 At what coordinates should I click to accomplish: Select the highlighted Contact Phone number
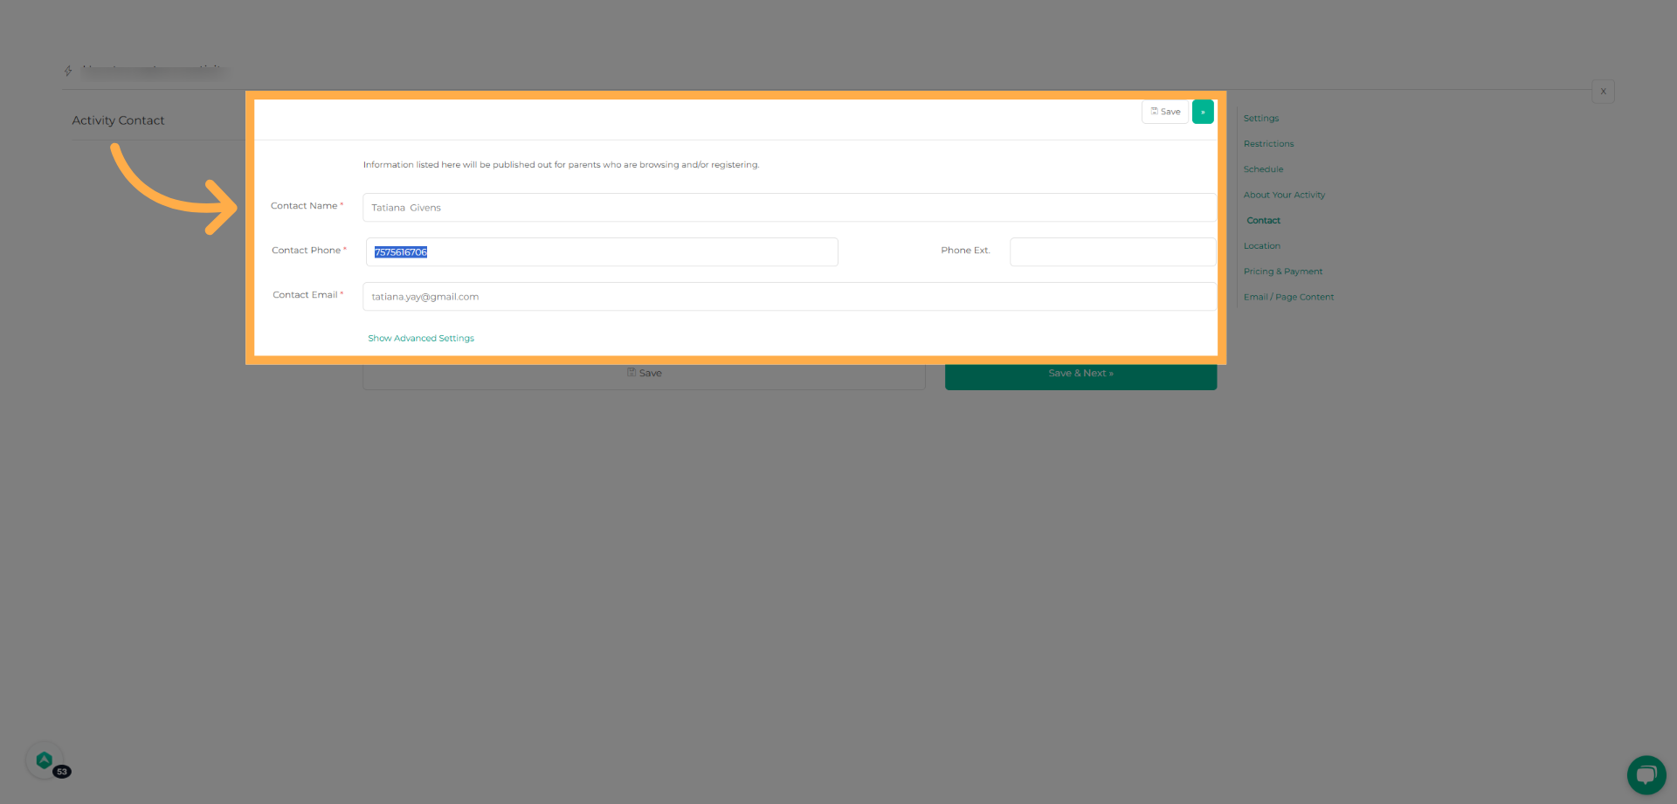399,251
